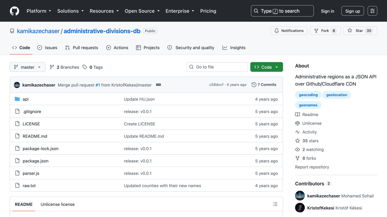Switch to the Issues tab
The image size is (387, 217).
pos(47,48)
